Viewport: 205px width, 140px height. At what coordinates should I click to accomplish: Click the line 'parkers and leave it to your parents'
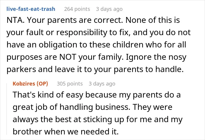(x=95, y=69)
